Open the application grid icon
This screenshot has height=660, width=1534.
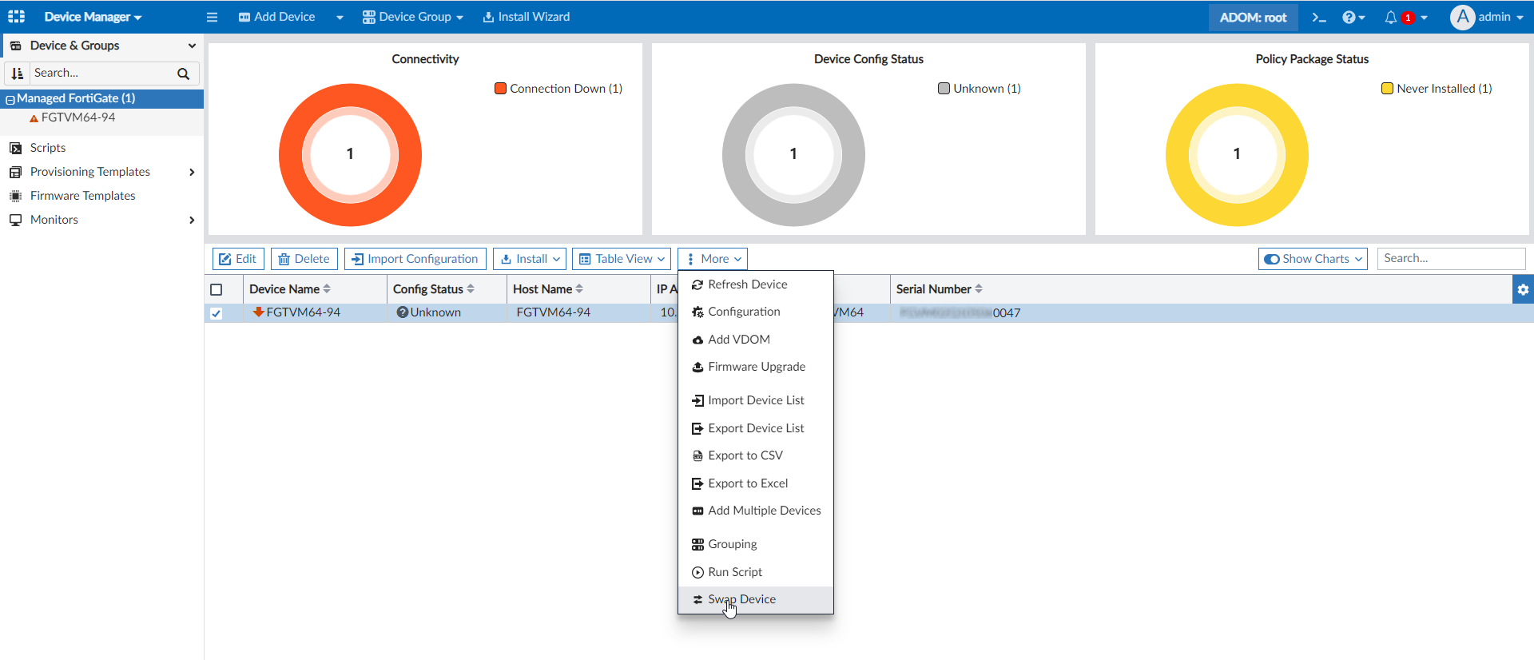17,17
